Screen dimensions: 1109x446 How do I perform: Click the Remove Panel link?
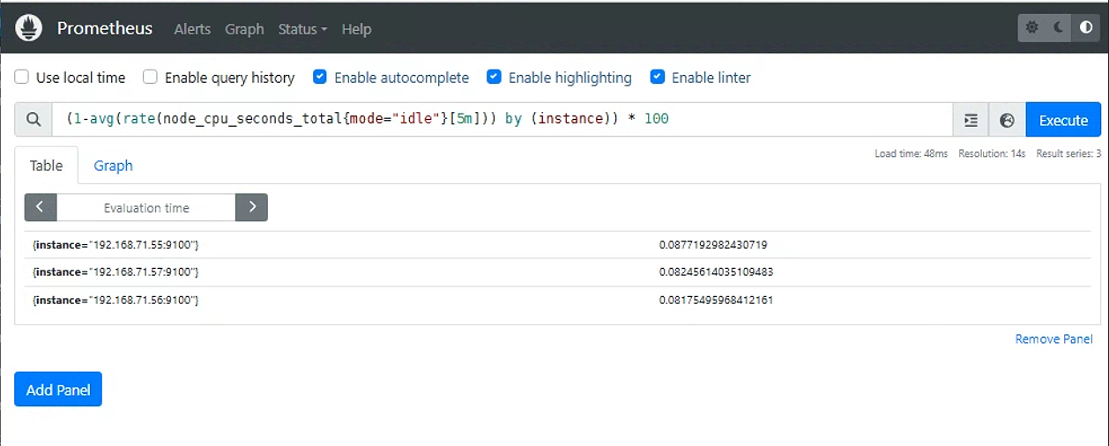[x=1053, y=338]
